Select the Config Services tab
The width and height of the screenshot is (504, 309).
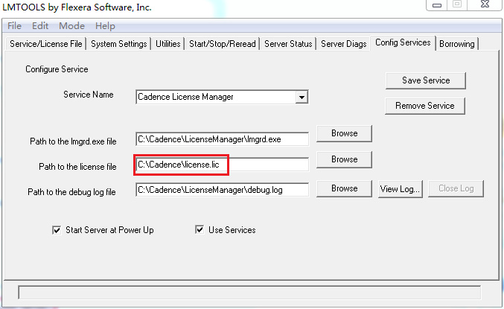403,42
